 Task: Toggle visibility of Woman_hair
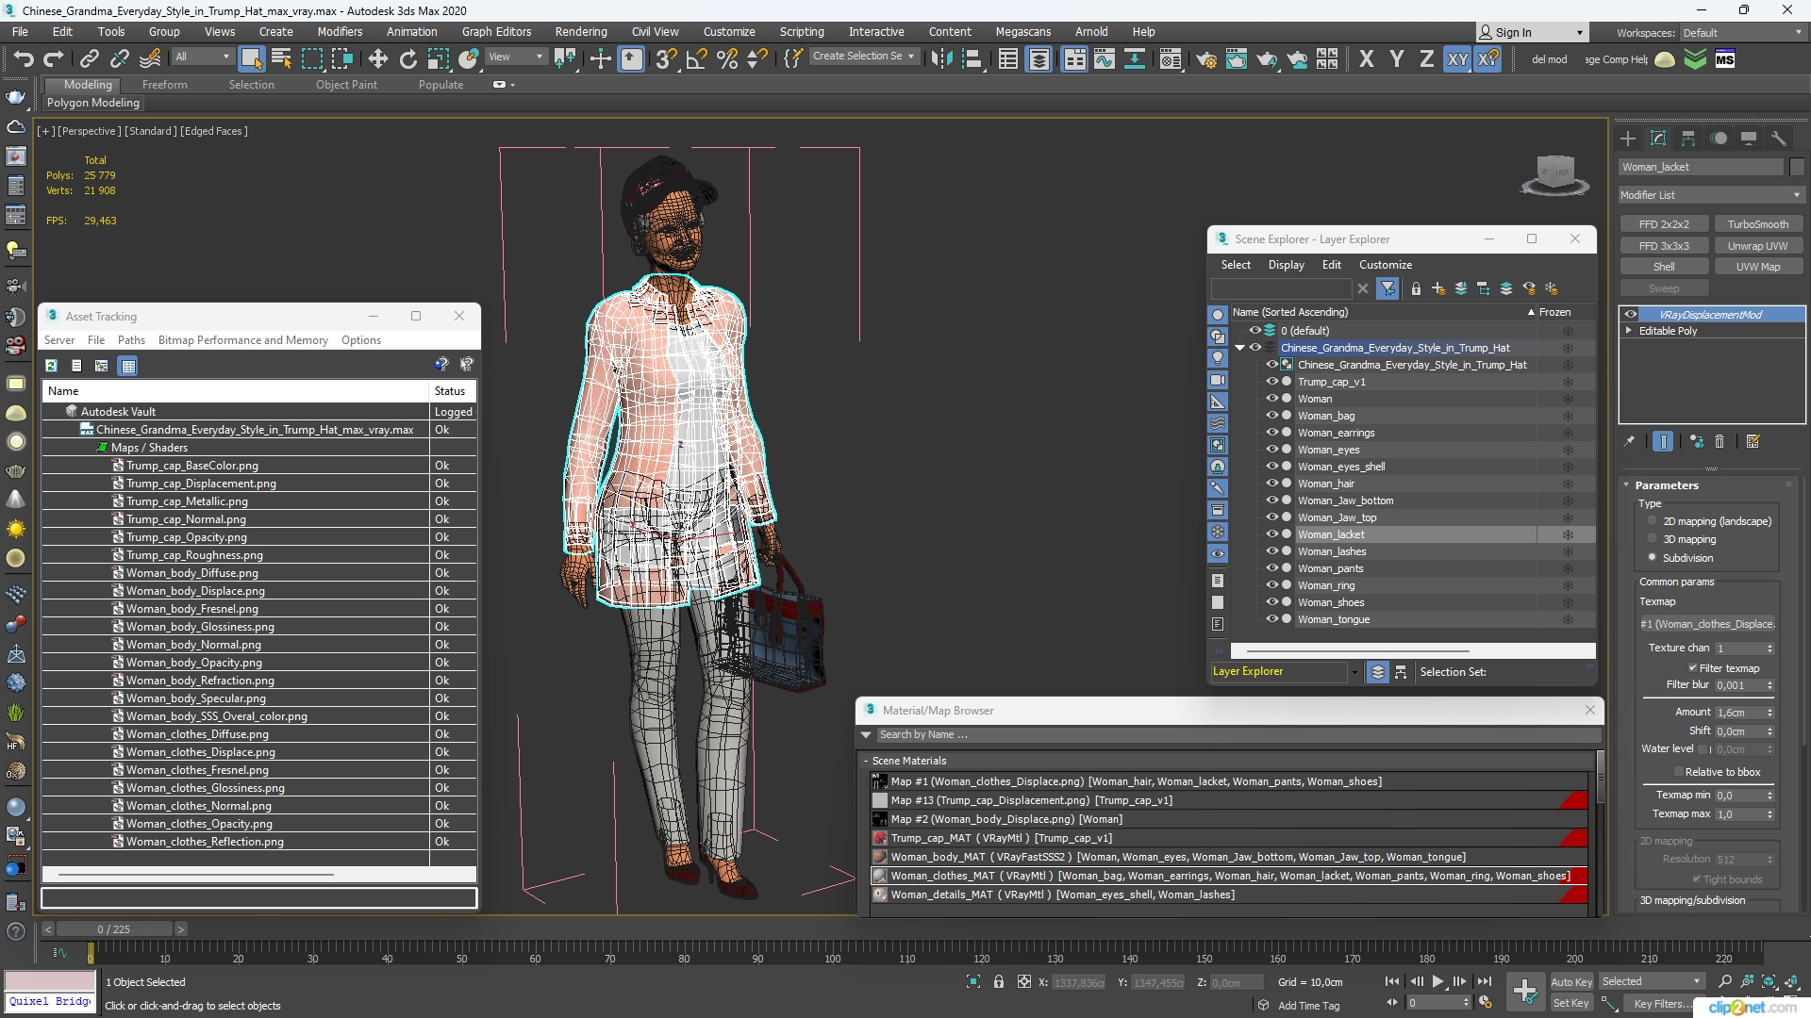point(1271,484)
